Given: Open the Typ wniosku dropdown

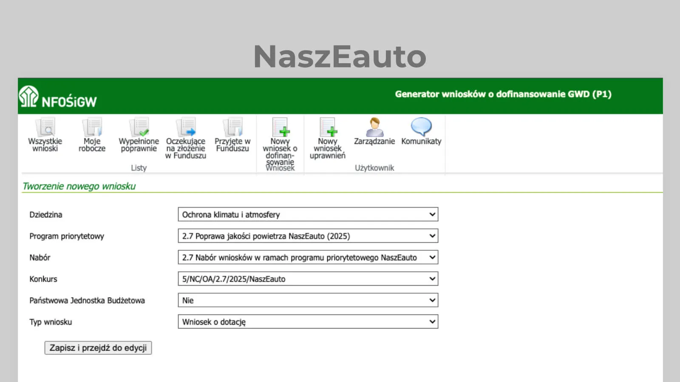Looking at the screenshot, I should tap(308, 322).
